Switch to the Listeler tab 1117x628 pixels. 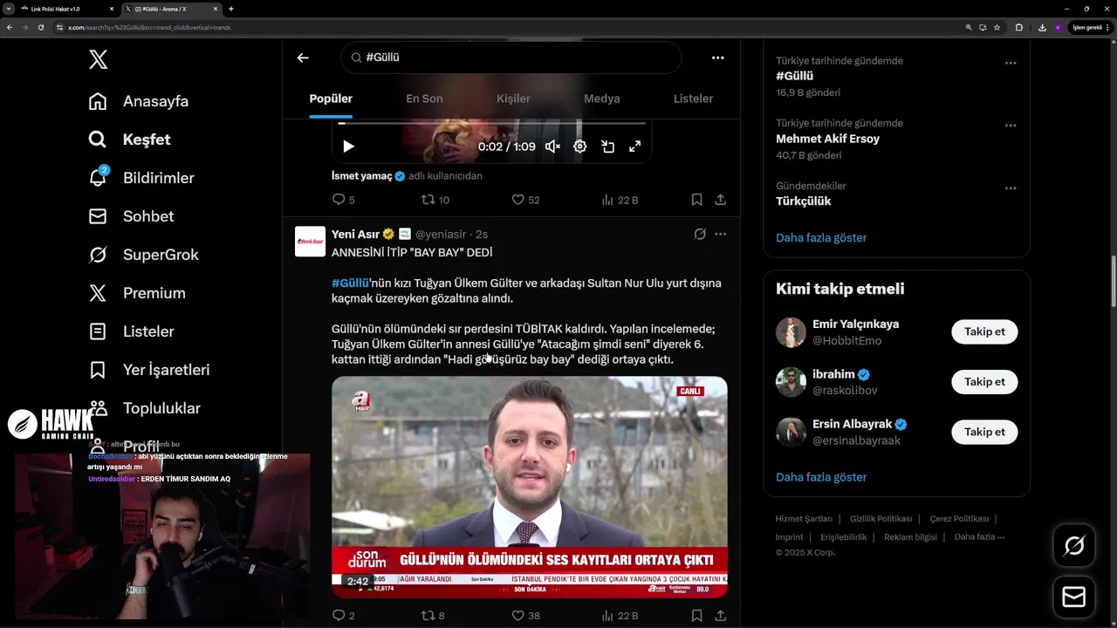click(693, 99)
